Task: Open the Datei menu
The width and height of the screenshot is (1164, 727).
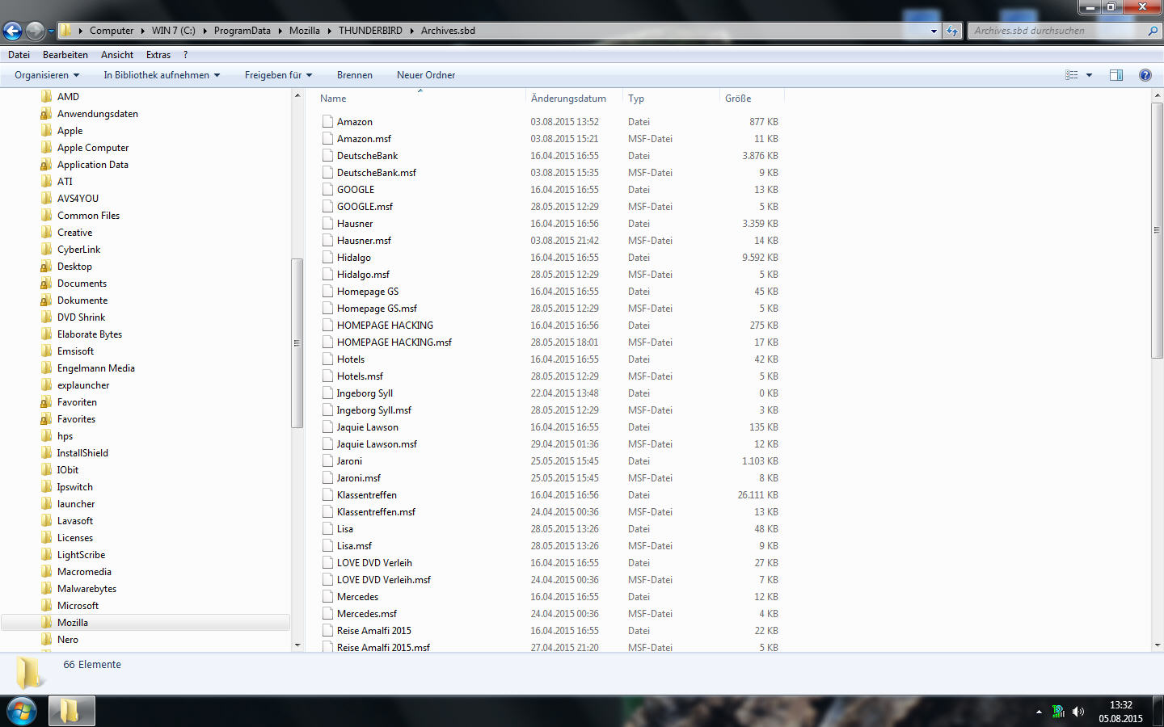Action: [x=19, y=55]
